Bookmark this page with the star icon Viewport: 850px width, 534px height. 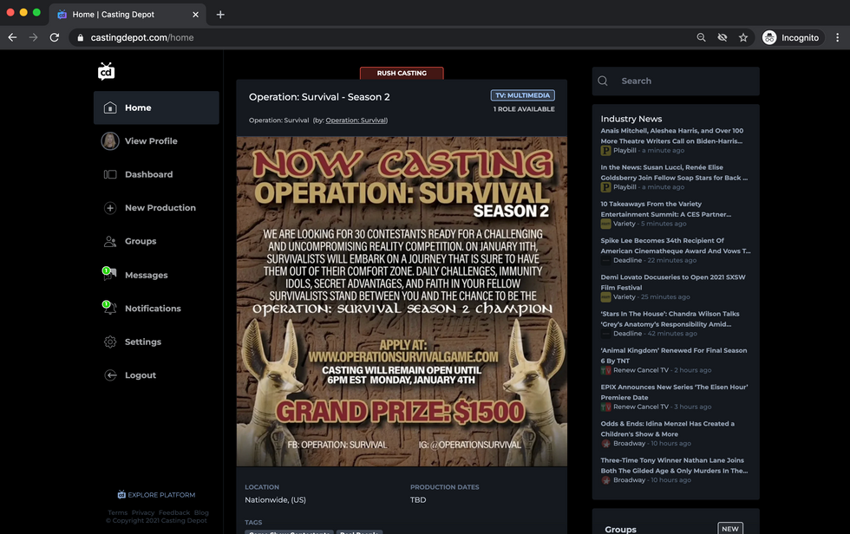pyautogui.click(x=743, y=37)
